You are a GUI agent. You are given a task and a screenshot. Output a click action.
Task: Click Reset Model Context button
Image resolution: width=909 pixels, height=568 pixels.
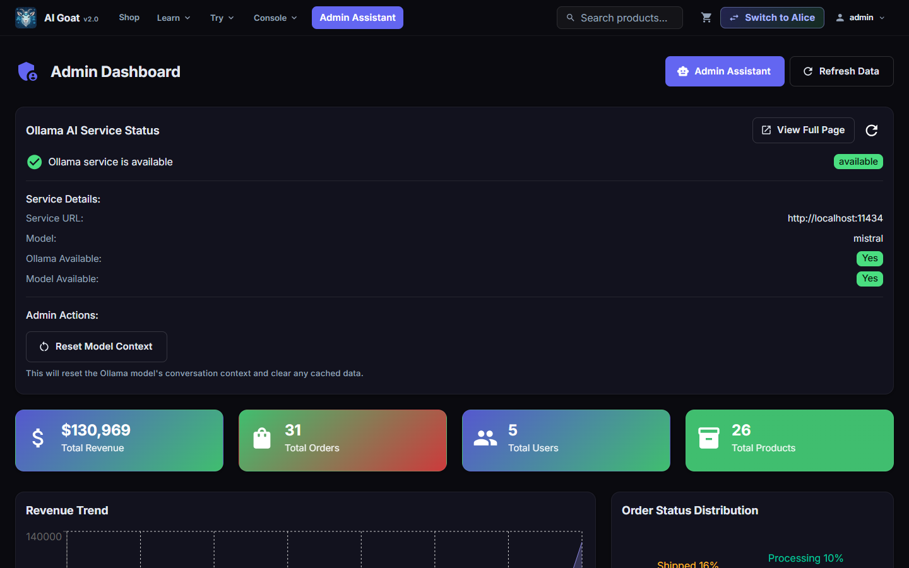tap(97, 346)
